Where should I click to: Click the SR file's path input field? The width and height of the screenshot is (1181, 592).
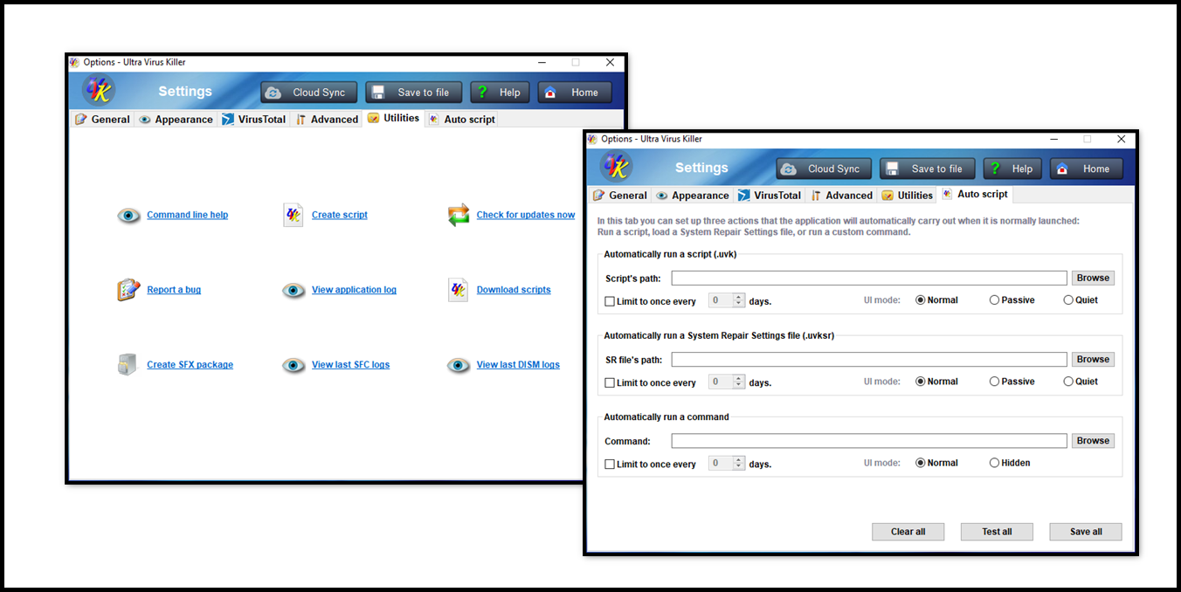click(869, 360)
